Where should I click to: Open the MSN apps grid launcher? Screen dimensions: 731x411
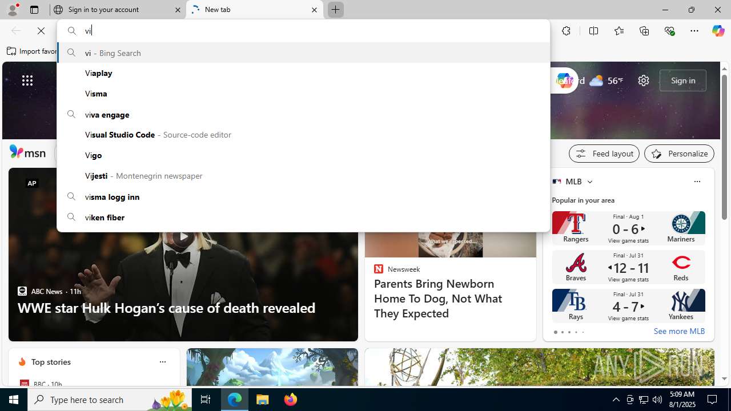tap(27, 80)
